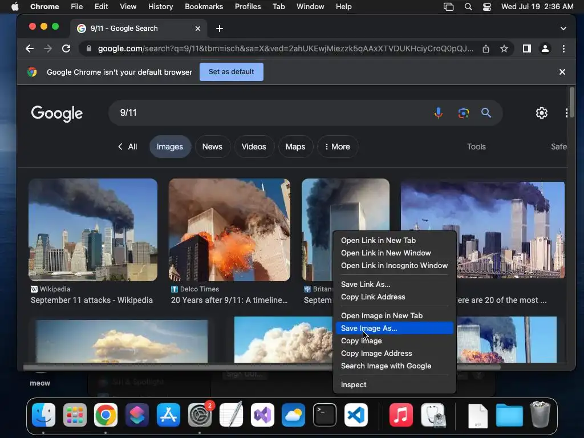
Task: Switch to Videos results
Action: [254, 147]
